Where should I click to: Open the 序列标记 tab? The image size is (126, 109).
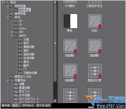tap(28, 105)
